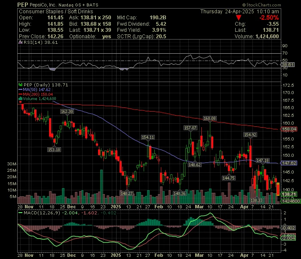Click the 154.11 peak price label
Viewport: 301px width, 259px height.
[148, 137]
